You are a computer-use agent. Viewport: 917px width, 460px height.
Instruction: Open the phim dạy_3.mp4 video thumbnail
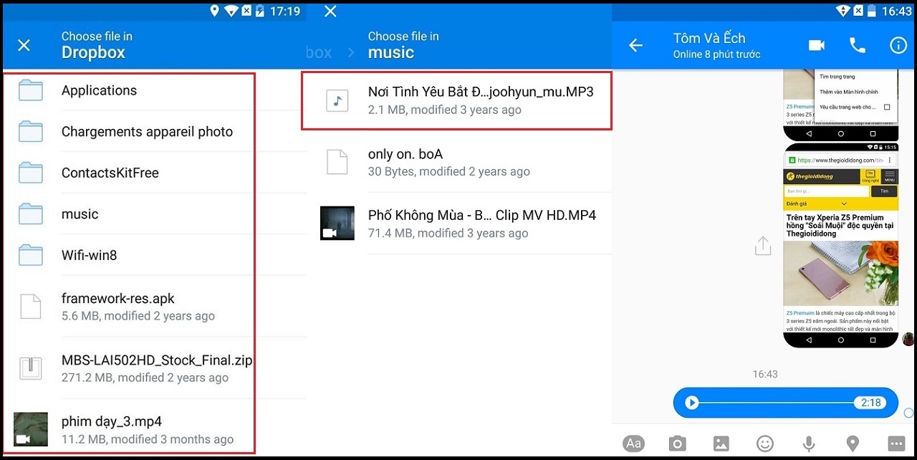tap(31, 429)
